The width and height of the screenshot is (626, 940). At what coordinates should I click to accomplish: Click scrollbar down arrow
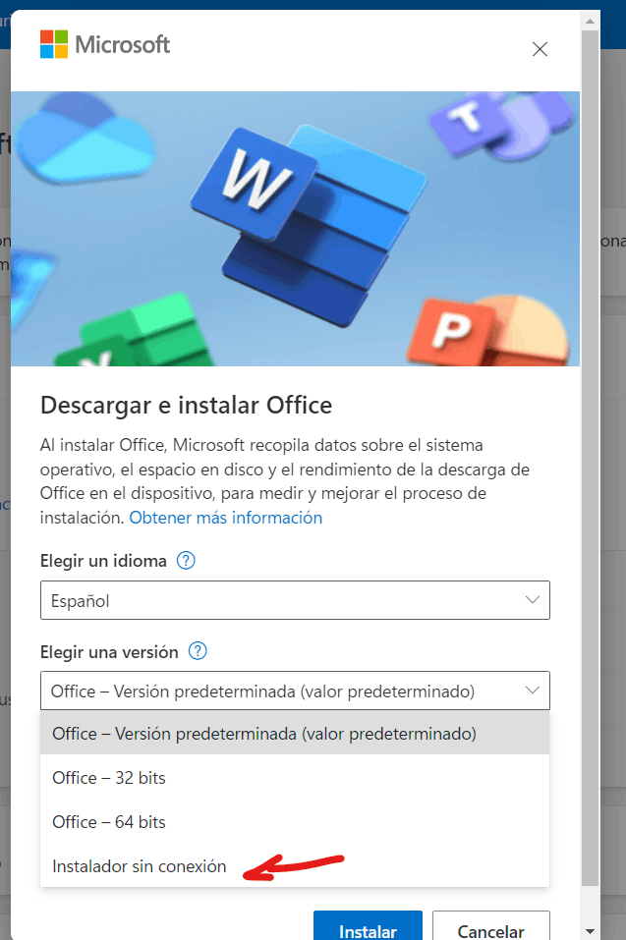[x=590, y=931]
